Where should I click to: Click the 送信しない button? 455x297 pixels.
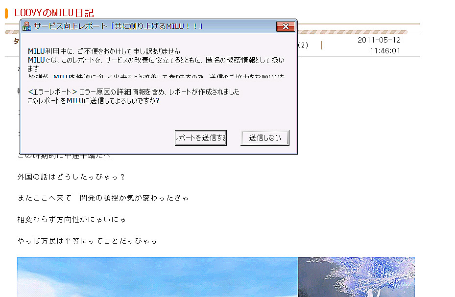264,138
